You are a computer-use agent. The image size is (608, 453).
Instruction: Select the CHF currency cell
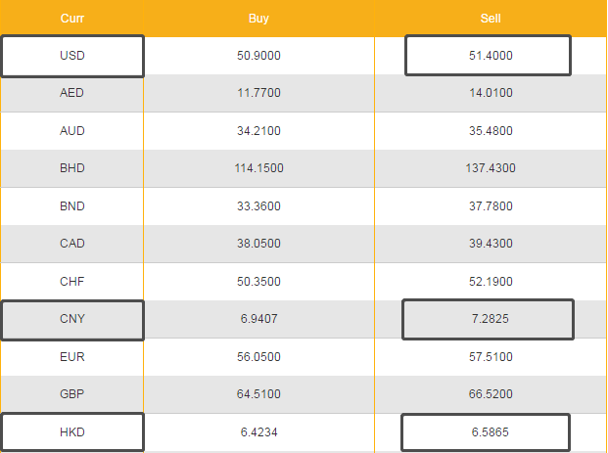72,282
